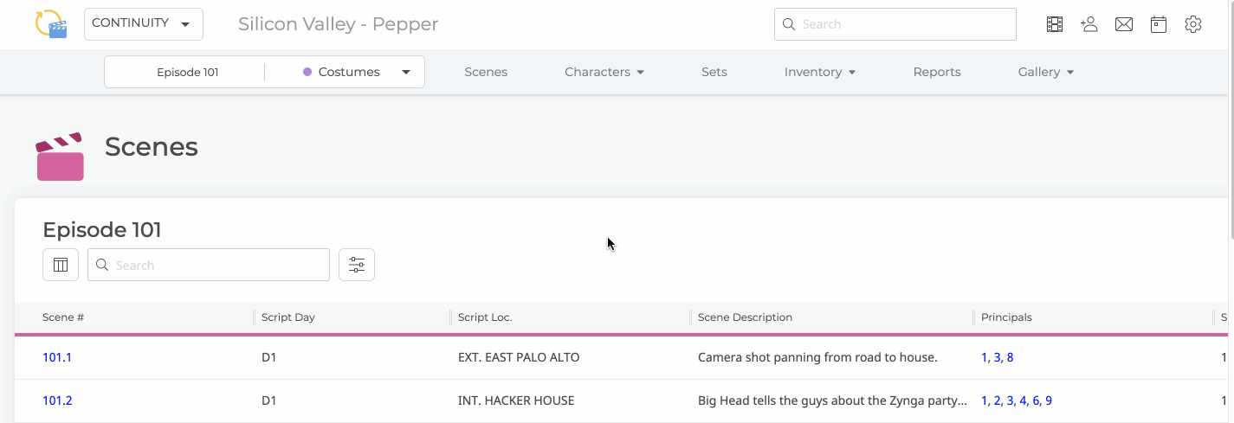Click the magnifier icon in top search
Viewport: 1234px width, 423px height.
(789, 24)
